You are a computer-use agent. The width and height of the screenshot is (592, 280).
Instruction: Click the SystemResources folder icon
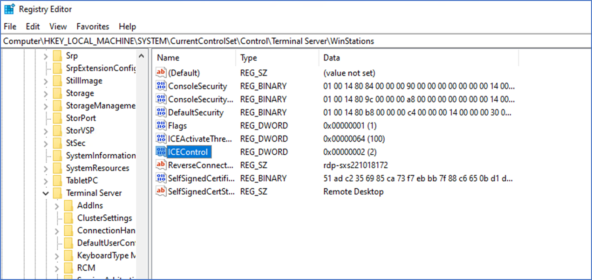[58, 168]
